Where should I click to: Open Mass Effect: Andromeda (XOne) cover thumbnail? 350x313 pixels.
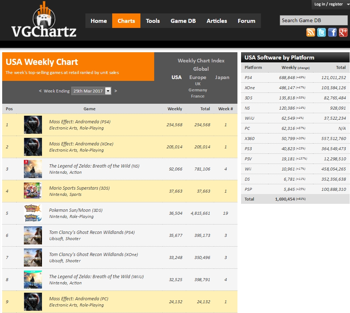pyautogui.click(x=33, y=147)
